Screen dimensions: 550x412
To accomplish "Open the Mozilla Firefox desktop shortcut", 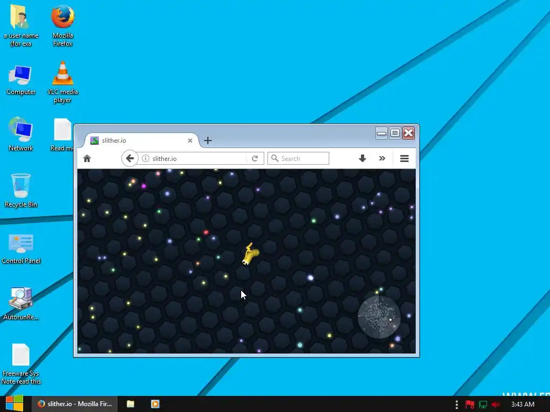I will [62, 25].
